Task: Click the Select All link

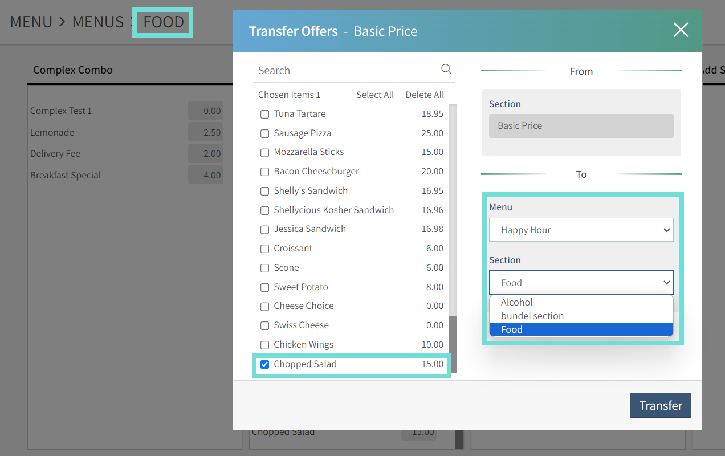Action: 374,95
